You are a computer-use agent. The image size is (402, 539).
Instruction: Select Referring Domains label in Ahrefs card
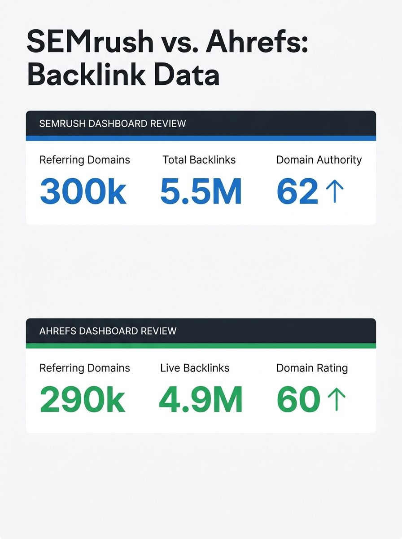point(85,368)
